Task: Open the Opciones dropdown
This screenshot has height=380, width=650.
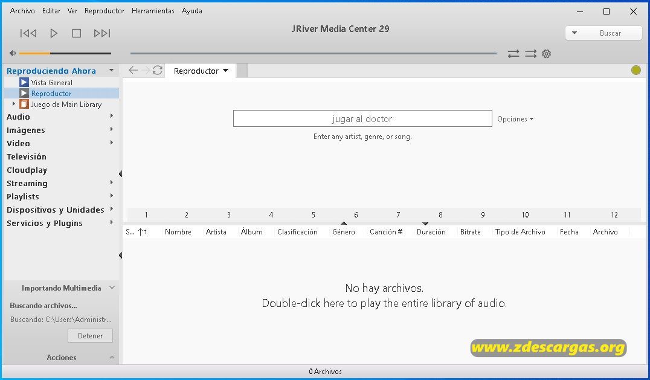Action: 515,119
